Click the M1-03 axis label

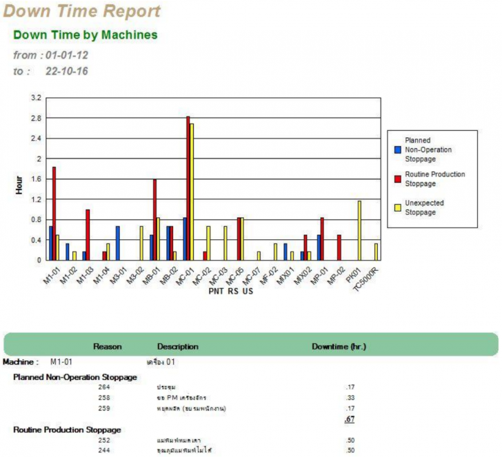(x=86, y=276)
